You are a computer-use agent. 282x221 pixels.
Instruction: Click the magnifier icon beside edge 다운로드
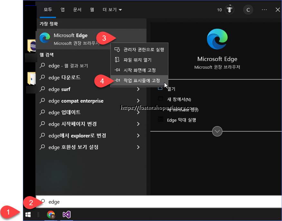42,77
